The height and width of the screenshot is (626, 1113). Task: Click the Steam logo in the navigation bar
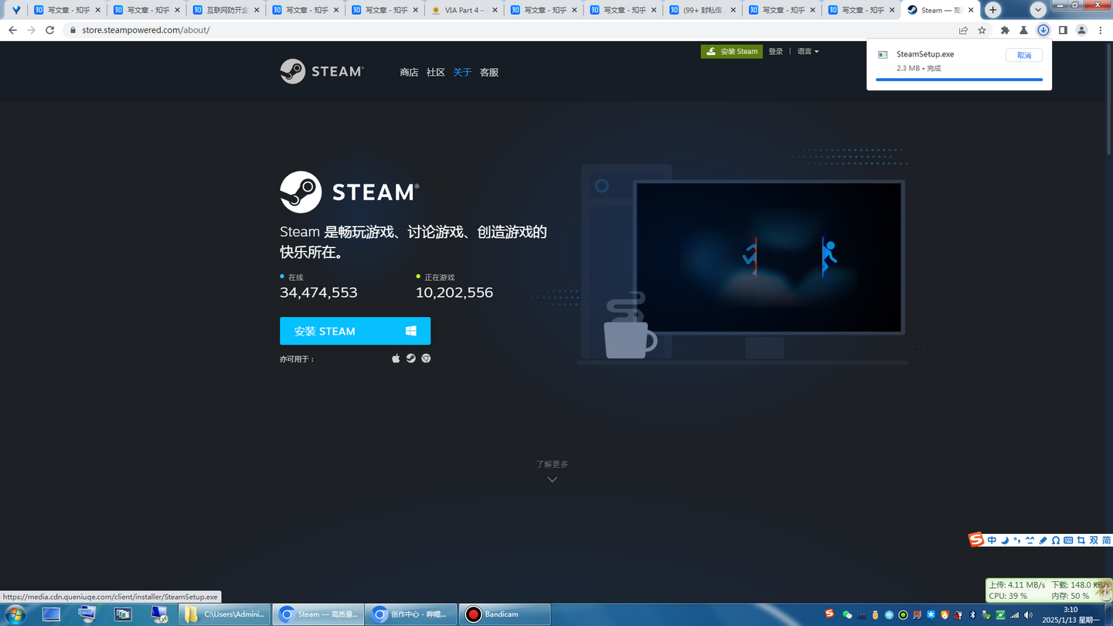322,71
